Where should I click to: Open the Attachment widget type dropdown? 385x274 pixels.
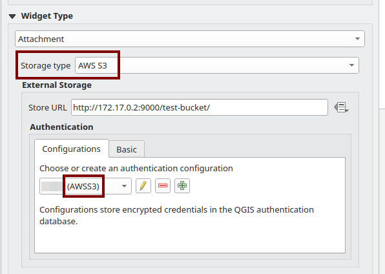[x=190, y=39]
